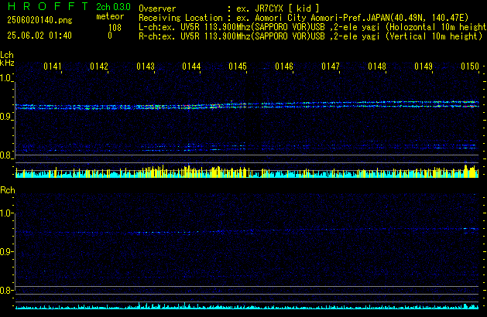Click the Rch 1.0 axis label

point(5,213)
